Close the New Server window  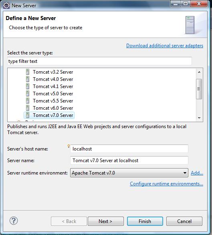click(199, 4)
